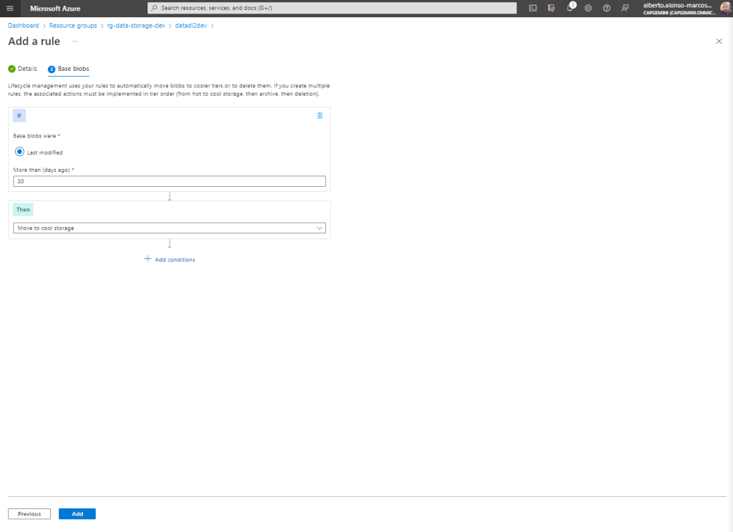Click the Add conditions link

[x=170, y=259]
